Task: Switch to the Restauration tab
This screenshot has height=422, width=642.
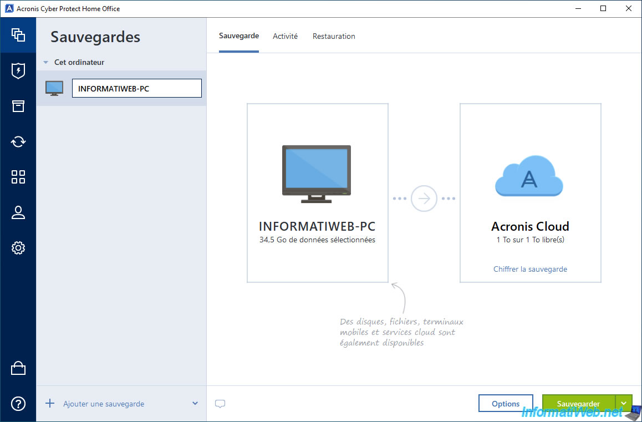Action: [x=334, y=36]
